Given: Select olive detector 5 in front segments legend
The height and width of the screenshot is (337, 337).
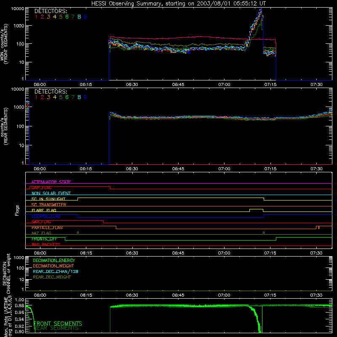Looking at the screenshot, I should click(61, 16).
